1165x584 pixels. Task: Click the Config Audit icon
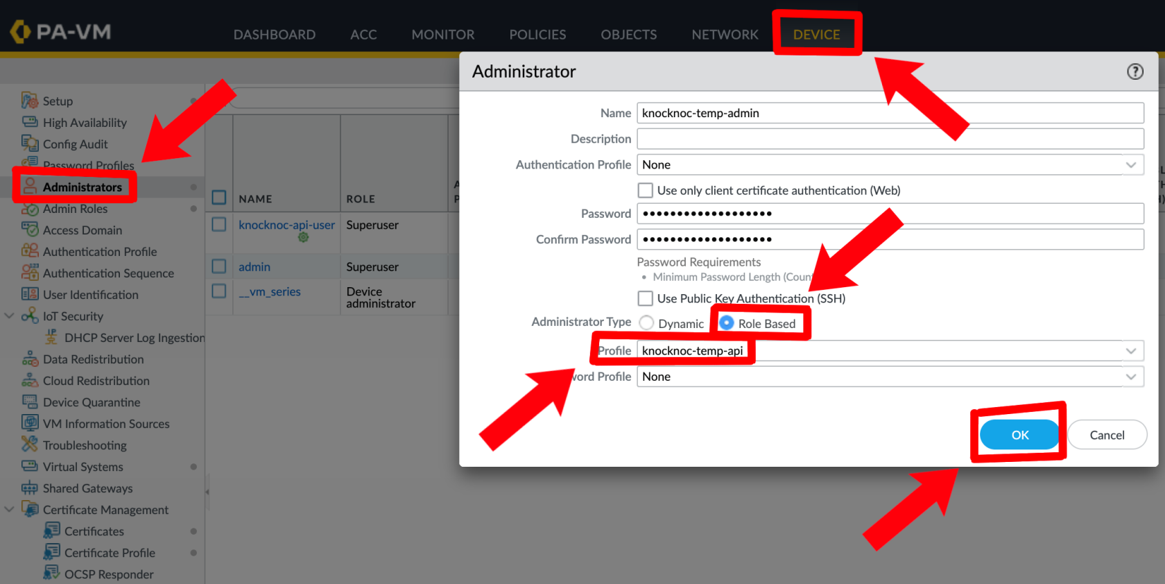[x=29, y=144]
